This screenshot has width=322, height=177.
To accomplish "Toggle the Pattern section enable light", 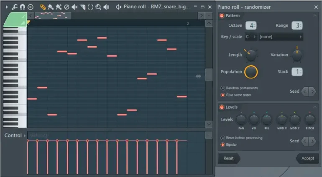I will pos(222,16).
